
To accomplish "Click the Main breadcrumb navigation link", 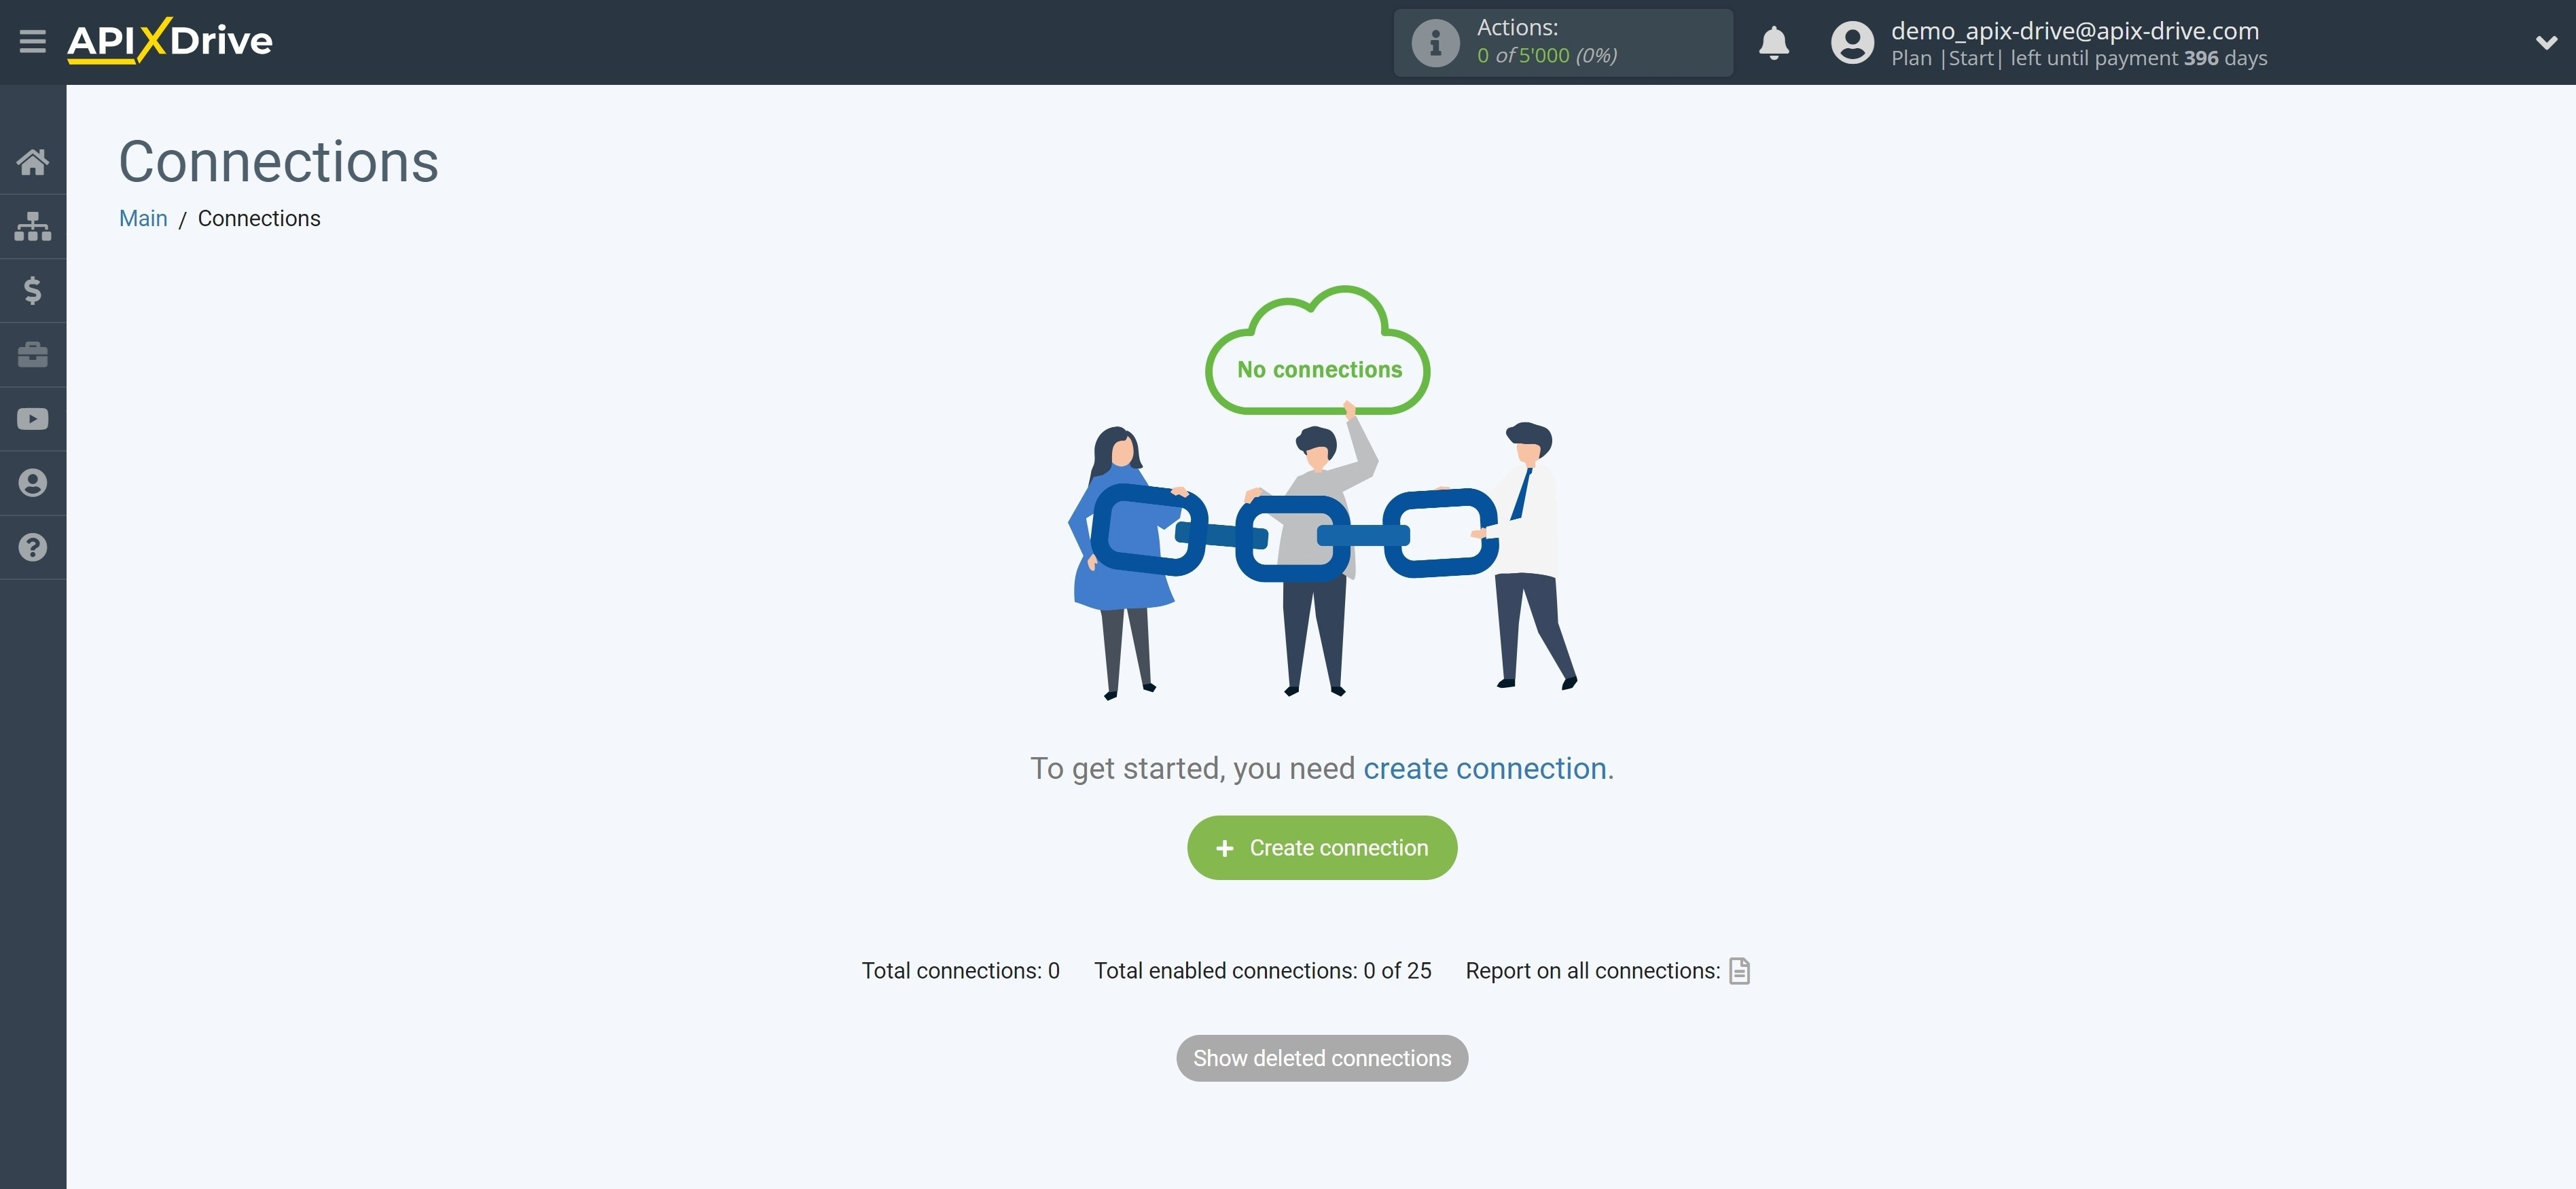I will click(x=143, y=217).
